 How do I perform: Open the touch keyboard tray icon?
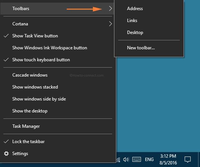136,160
